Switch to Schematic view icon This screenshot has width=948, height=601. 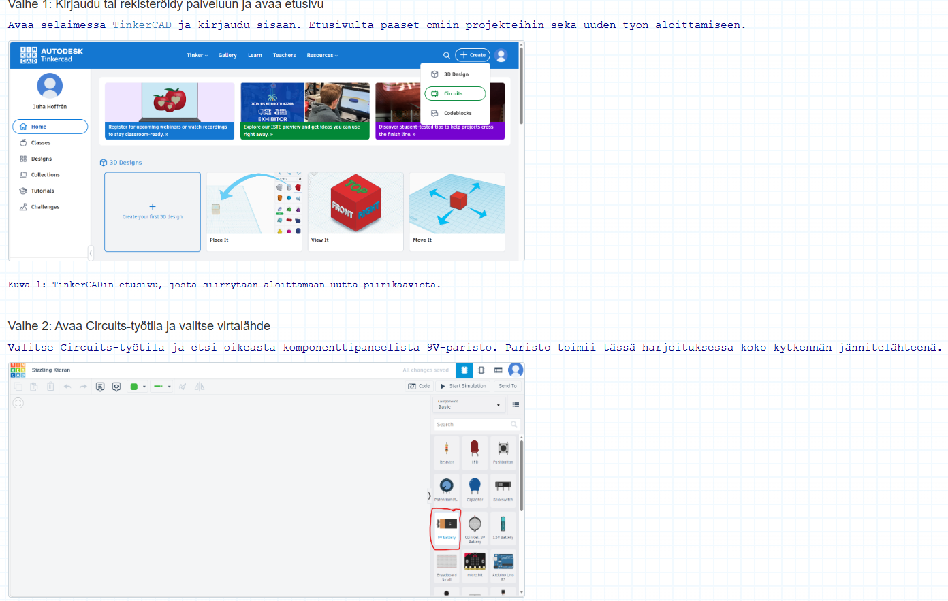tap(481, 370)
